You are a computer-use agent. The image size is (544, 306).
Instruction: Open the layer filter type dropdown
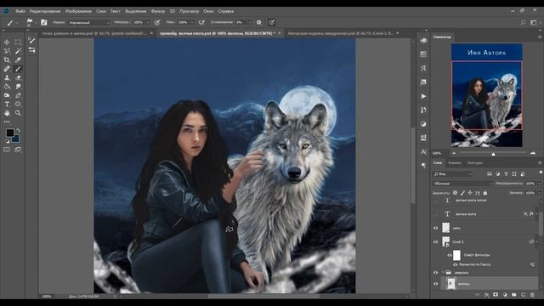[x=452, y=173]
